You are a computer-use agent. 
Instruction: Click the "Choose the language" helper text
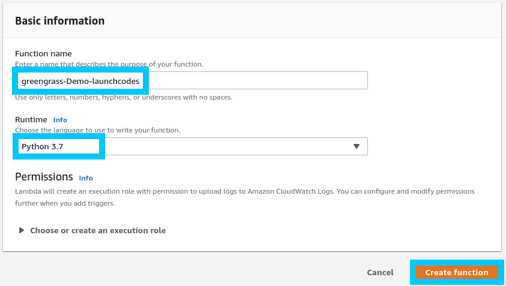click(x=97, y=130)
